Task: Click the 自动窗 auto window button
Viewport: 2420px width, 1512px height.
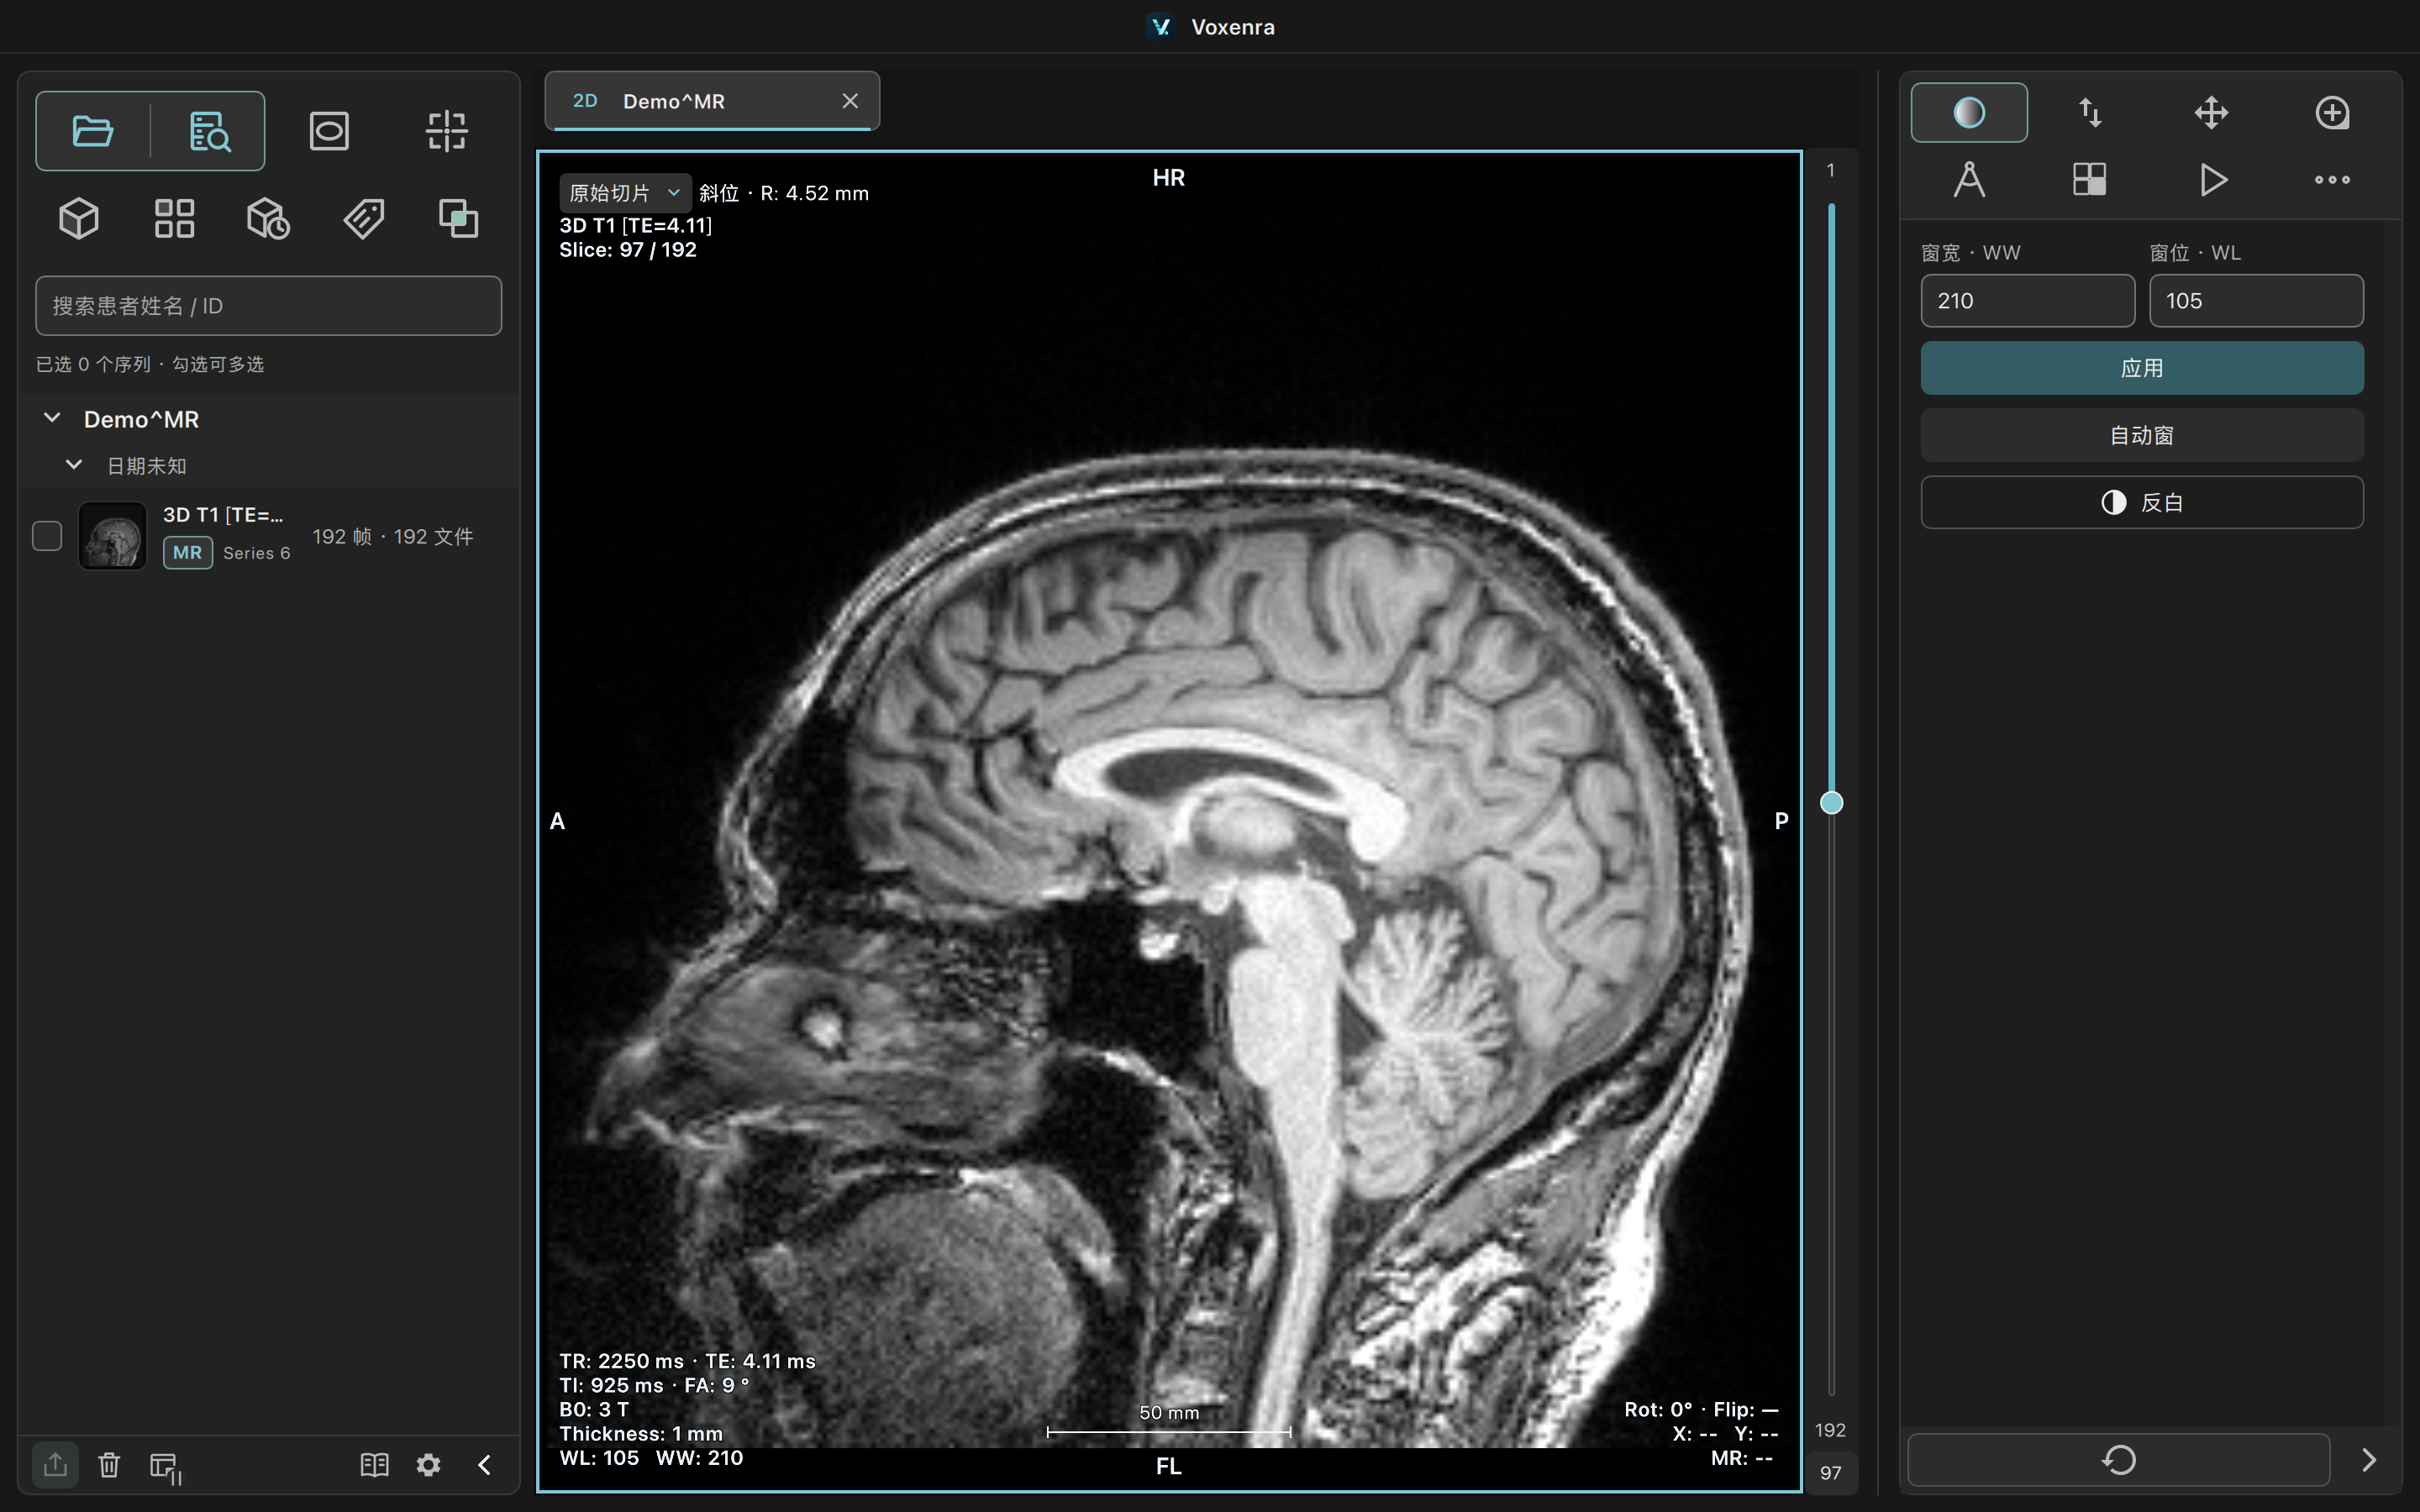Action: (2142, 435)
